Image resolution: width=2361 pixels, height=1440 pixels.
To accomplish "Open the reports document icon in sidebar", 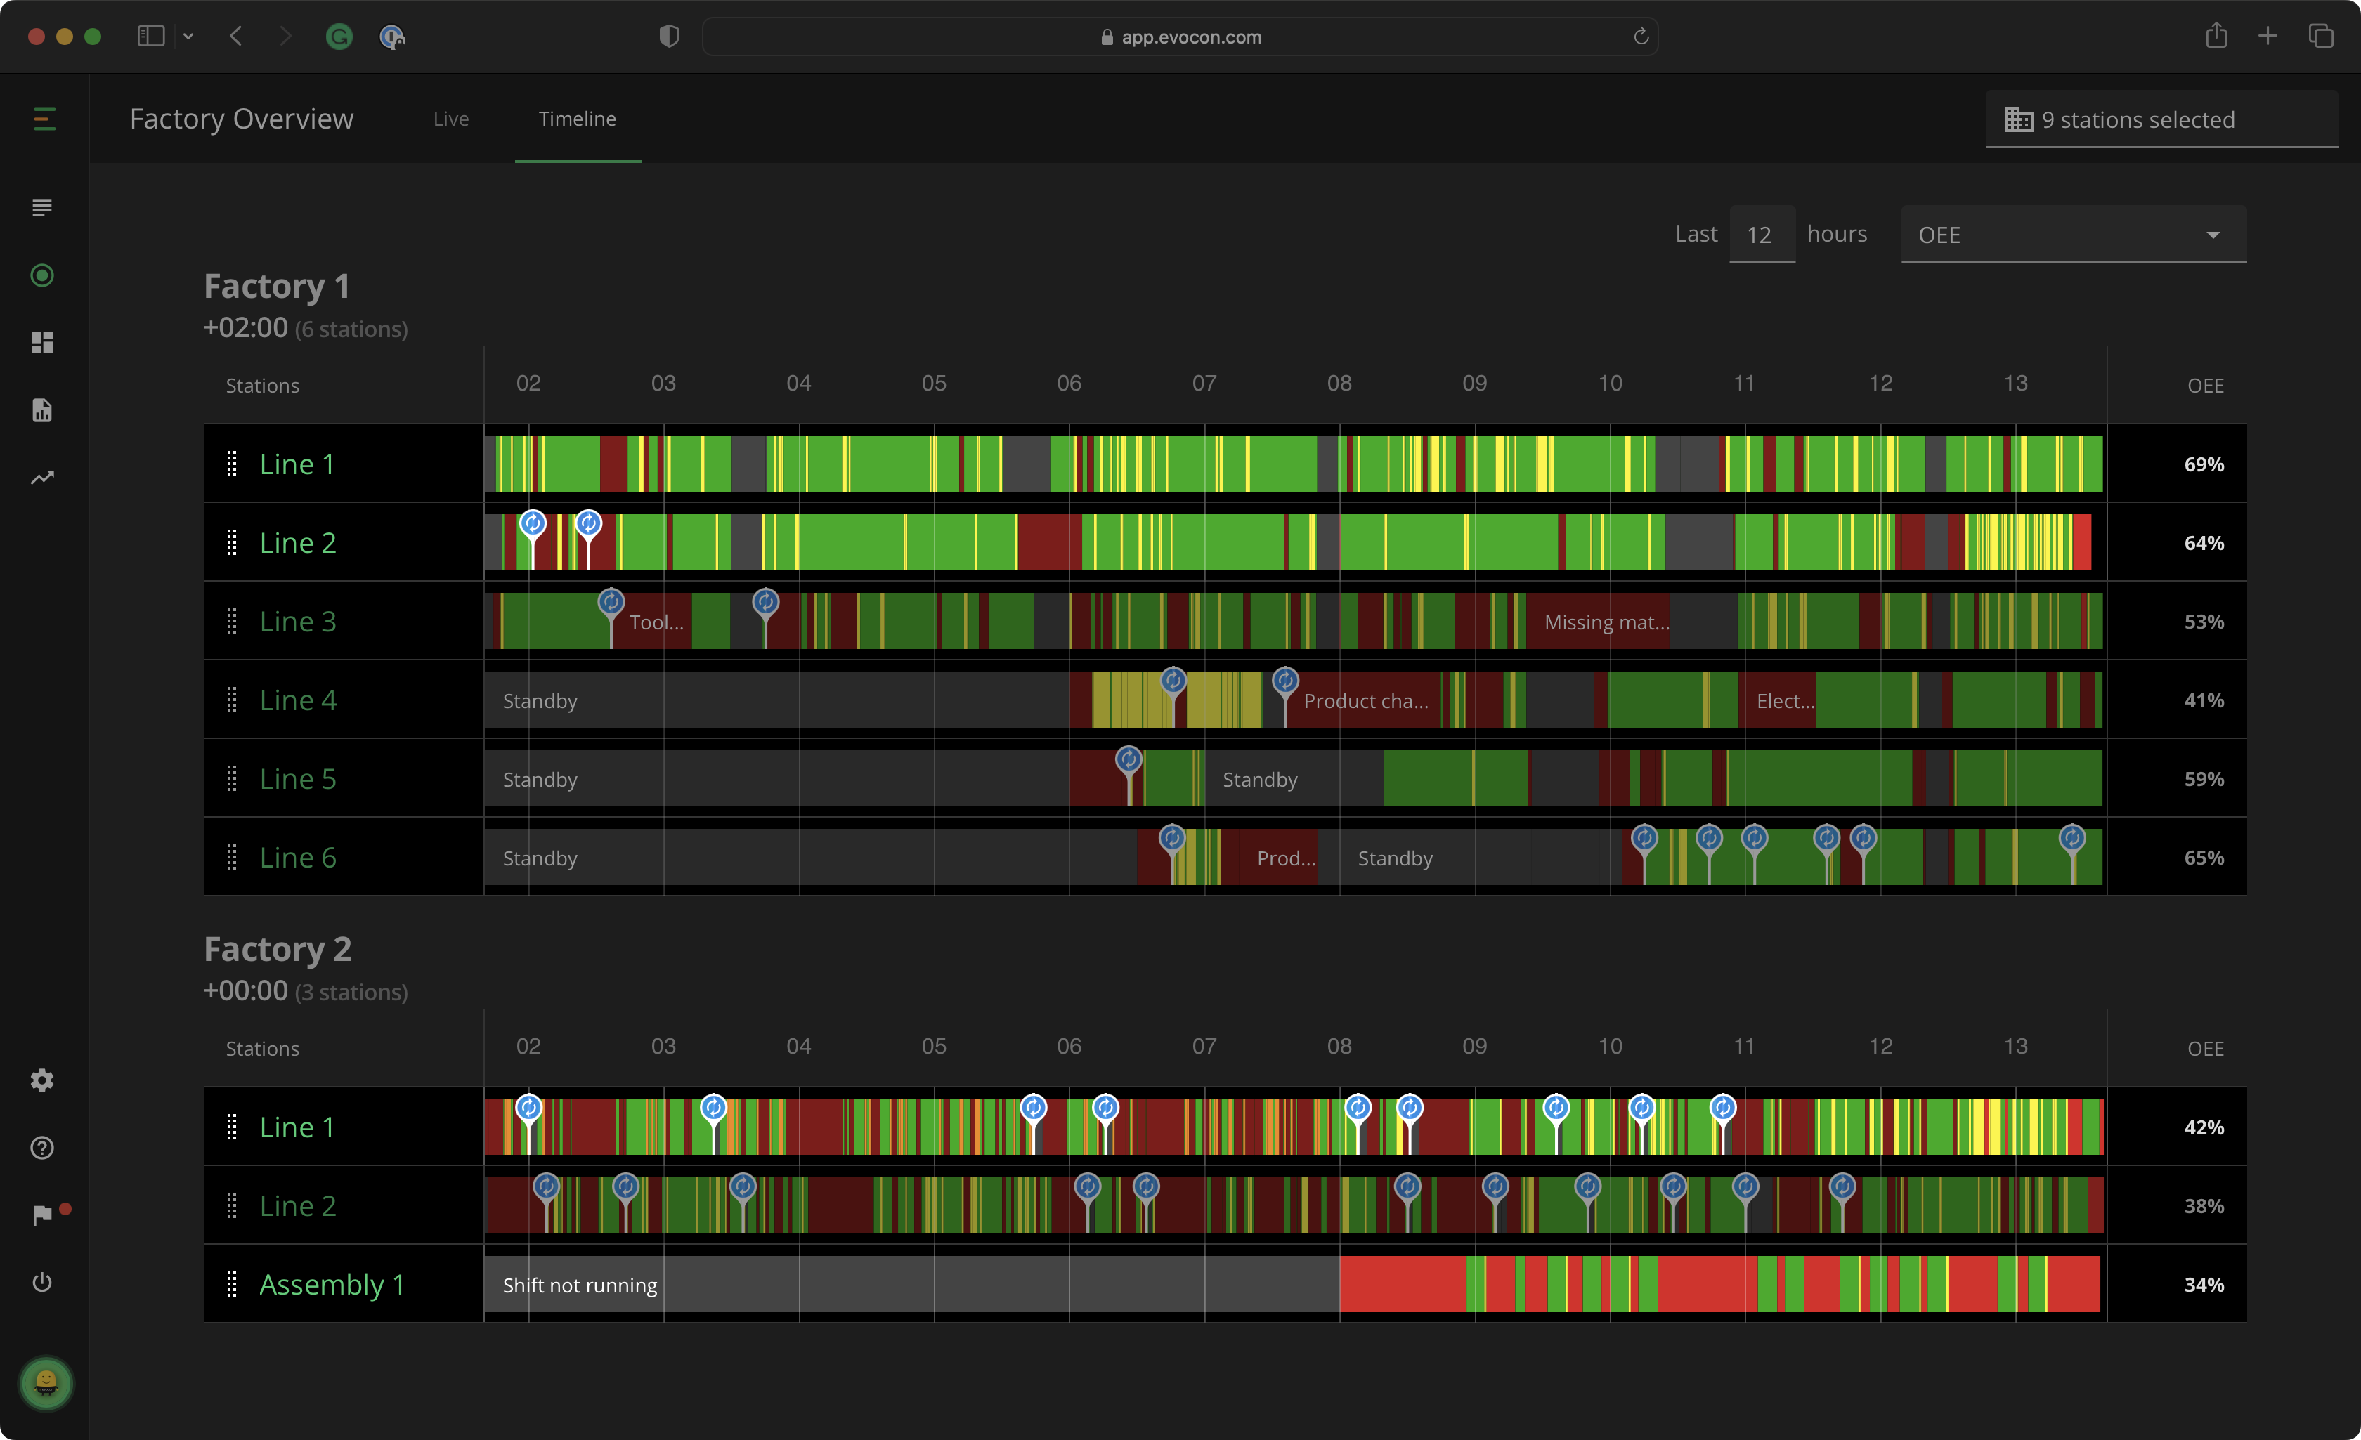I will 42,410.
